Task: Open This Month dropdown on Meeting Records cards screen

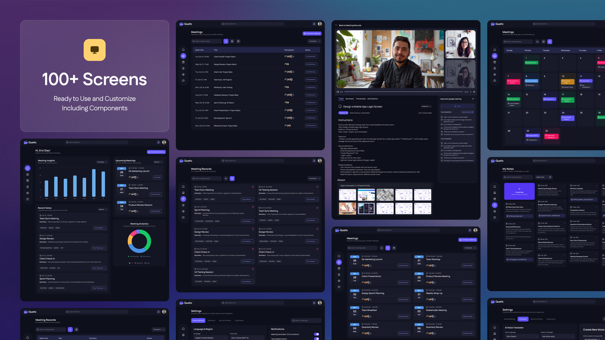Action: pos(314,179)
